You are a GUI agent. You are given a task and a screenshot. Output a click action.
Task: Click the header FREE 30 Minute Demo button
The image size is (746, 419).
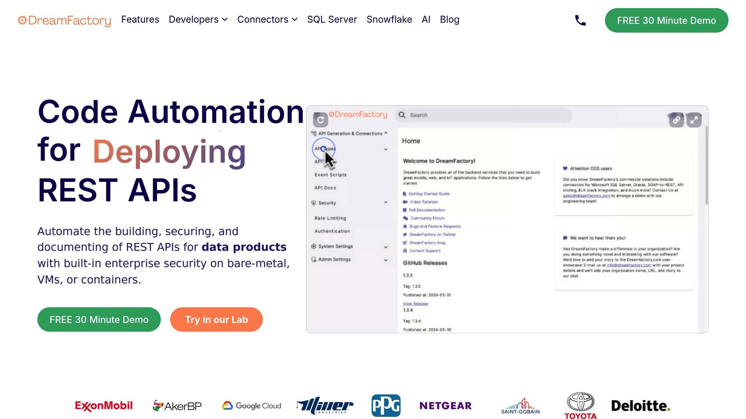666,20
